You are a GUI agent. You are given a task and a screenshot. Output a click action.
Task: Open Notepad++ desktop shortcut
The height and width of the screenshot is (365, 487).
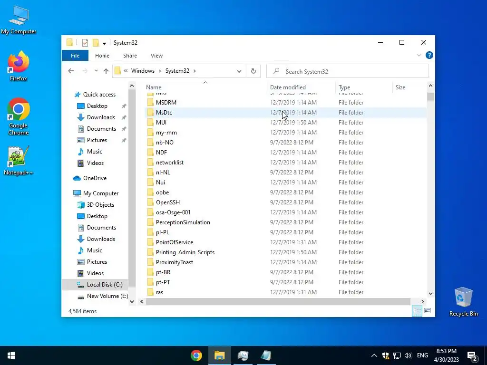[x=19, y=161]
